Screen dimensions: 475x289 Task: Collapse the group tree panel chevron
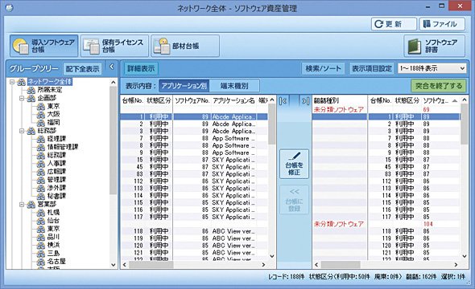[111, 67]
